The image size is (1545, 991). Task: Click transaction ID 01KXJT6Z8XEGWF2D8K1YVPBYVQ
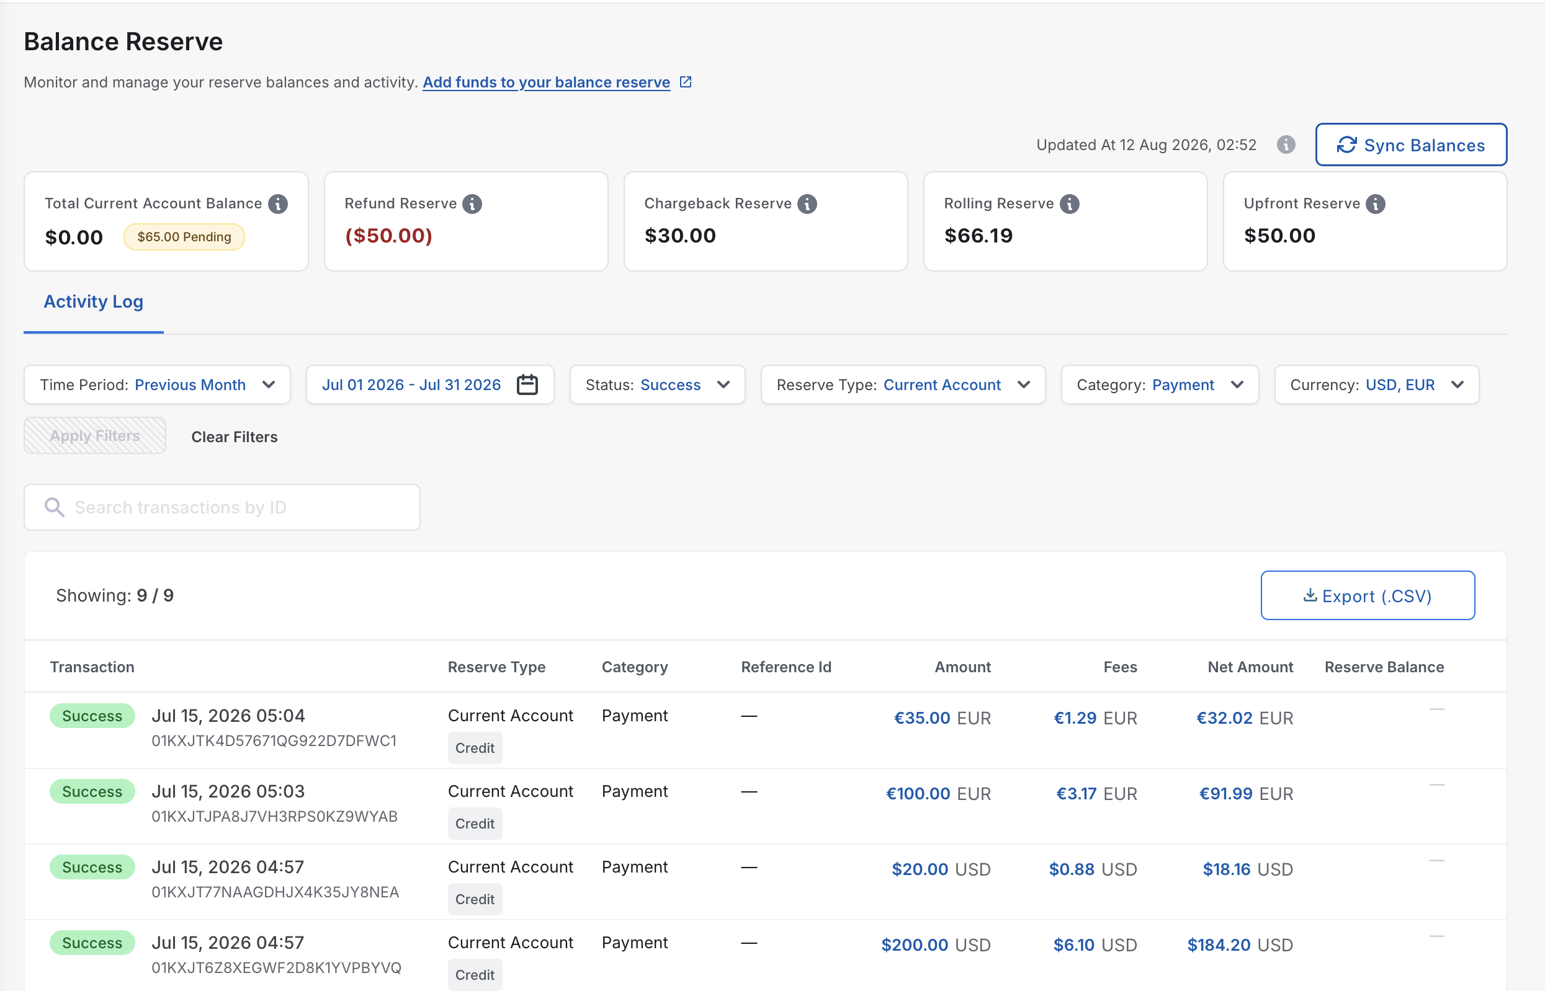tap(277, 967)
